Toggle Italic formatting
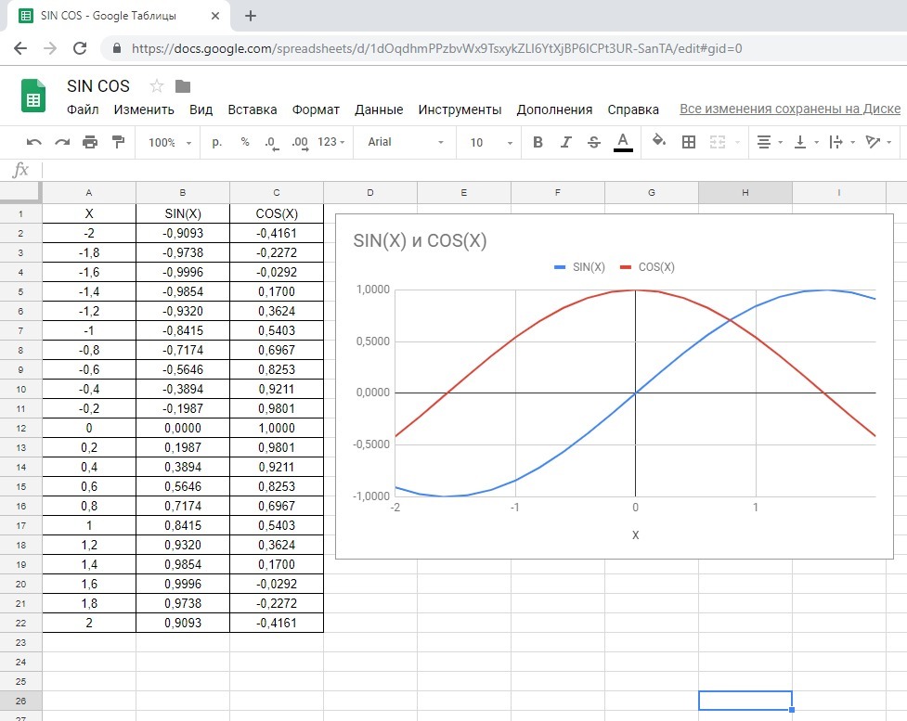907x721 pixels. click(565, 142)
